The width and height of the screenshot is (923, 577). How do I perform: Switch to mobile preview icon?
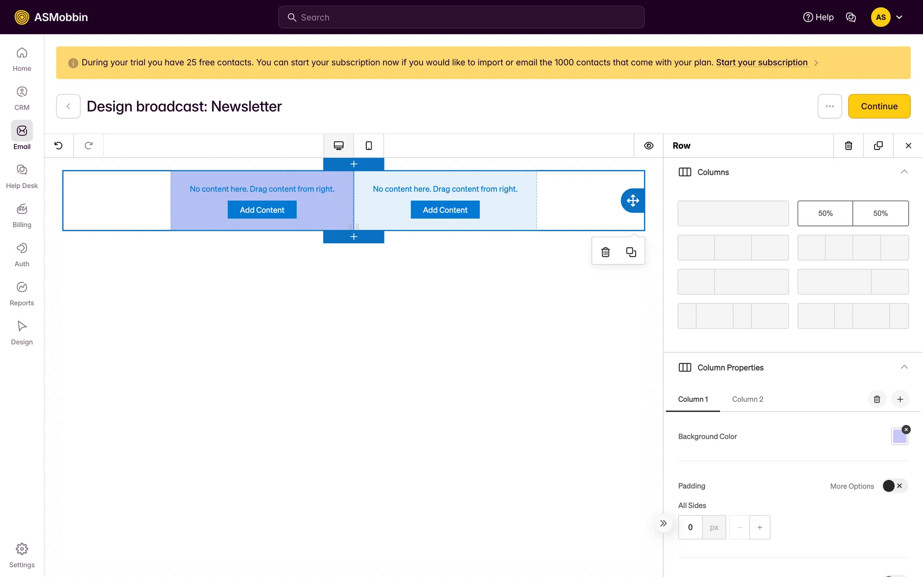(x=369, y=146)
